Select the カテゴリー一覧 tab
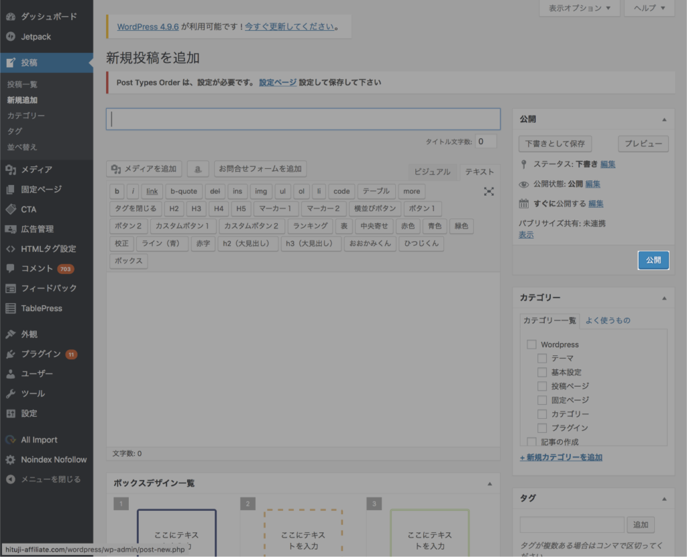 tap(549, 320)
